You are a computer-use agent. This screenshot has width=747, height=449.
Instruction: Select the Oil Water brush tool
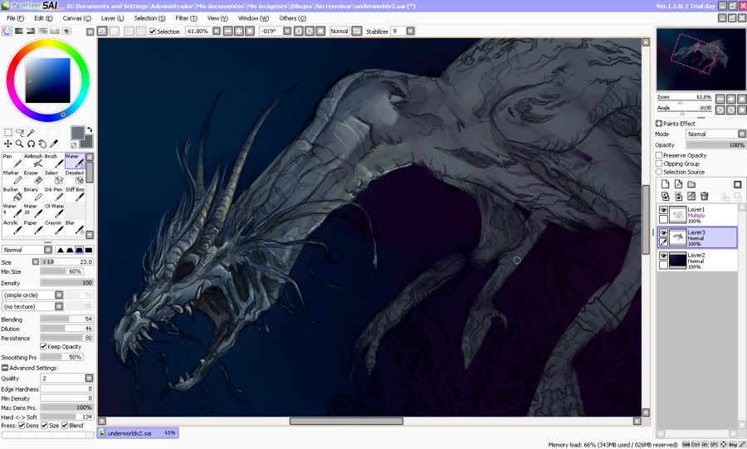(x=54, y=211)
